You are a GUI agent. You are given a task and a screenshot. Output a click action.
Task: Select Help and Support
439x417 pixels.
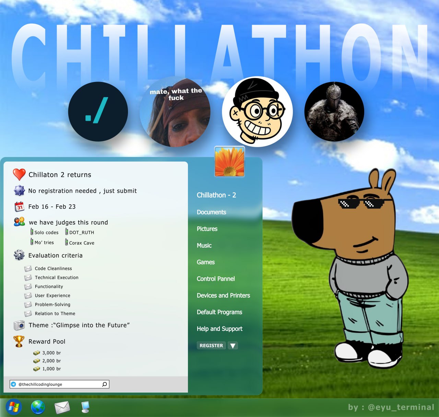(219, 329)
